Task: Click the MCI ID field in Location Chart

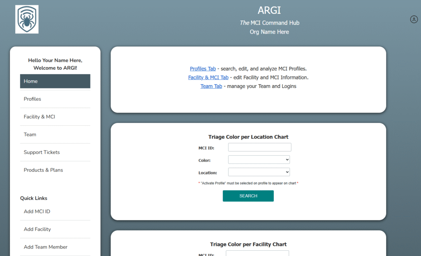Action: tap(259, 147)
